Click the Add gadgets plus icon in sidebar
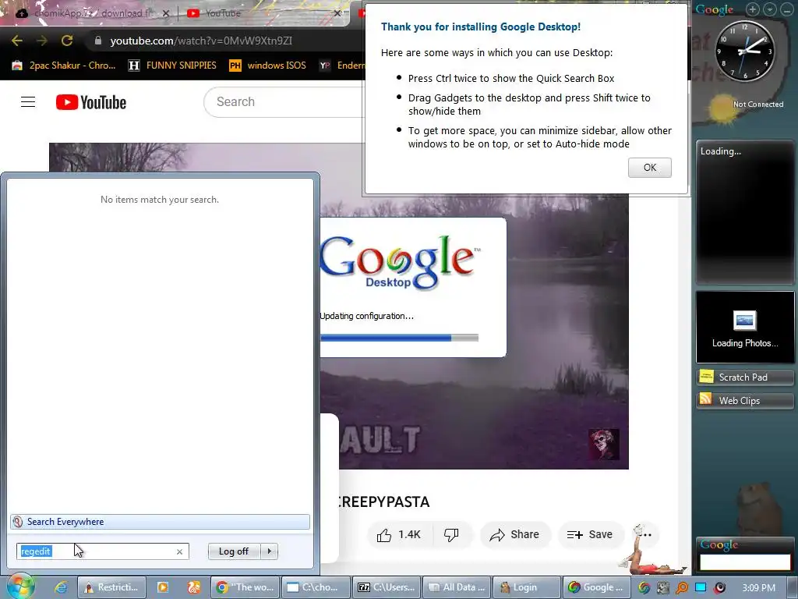 click(x=753, y=9)
